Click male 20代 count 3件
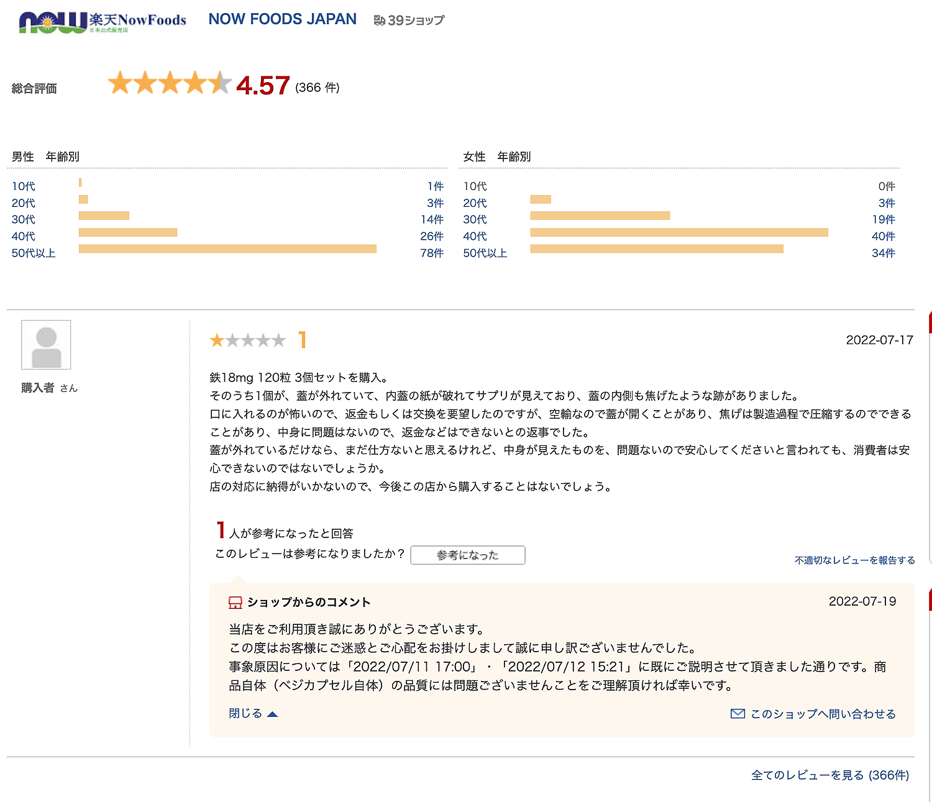Viewport: 932px width, 802px height. point(435,203)
